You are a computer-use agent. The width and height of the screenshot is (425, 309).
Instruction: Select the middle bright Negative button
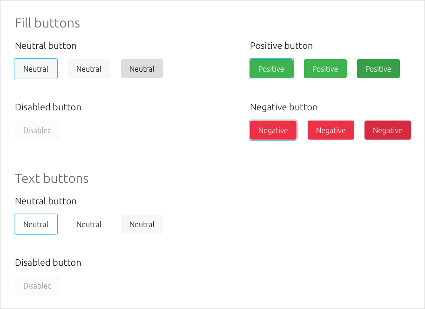(x=331, y=130)
